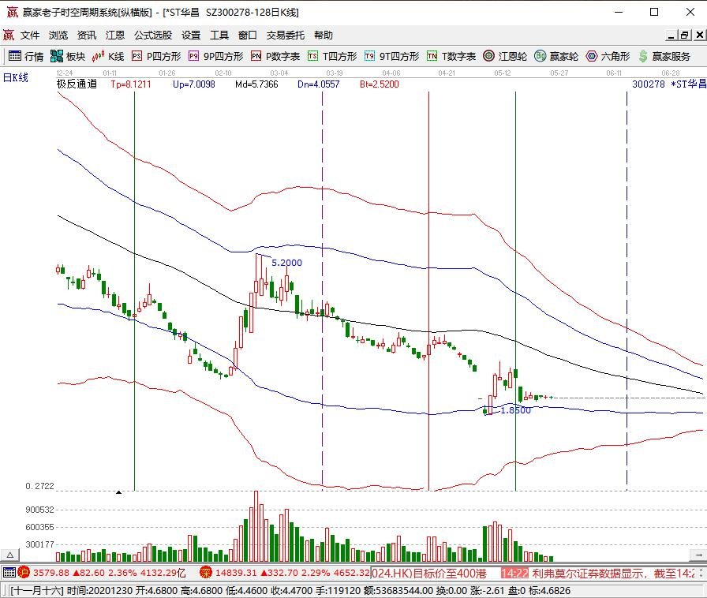Open the 行情 quotes view
The image size is (707, 598).
coord(26,56)
